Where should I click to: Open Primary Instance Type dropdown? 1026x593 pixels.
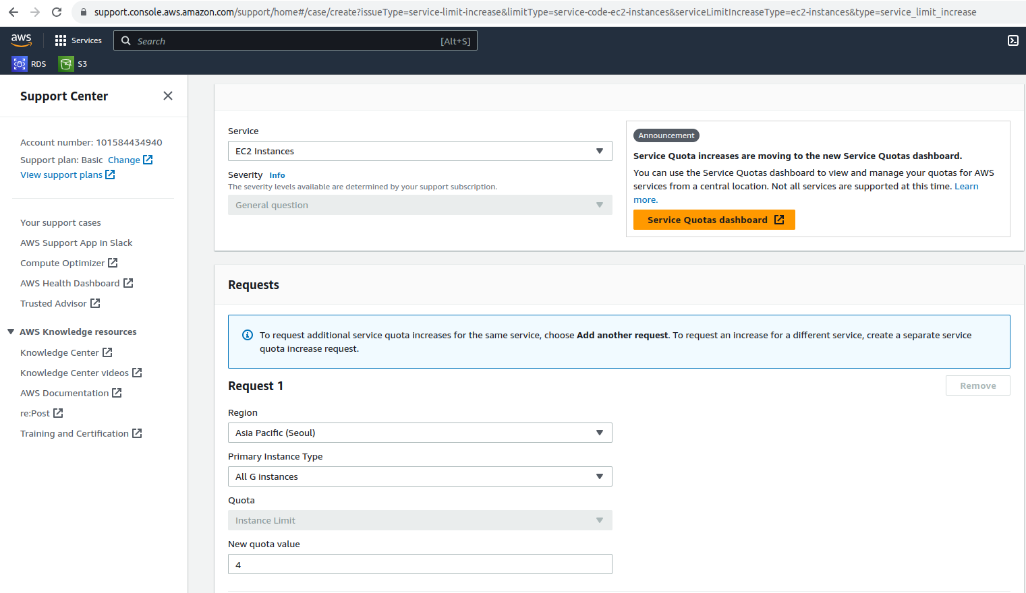click(420, 476)
